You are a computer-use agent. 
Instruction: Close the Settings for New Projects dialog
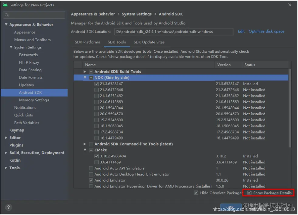click(289, 5)
